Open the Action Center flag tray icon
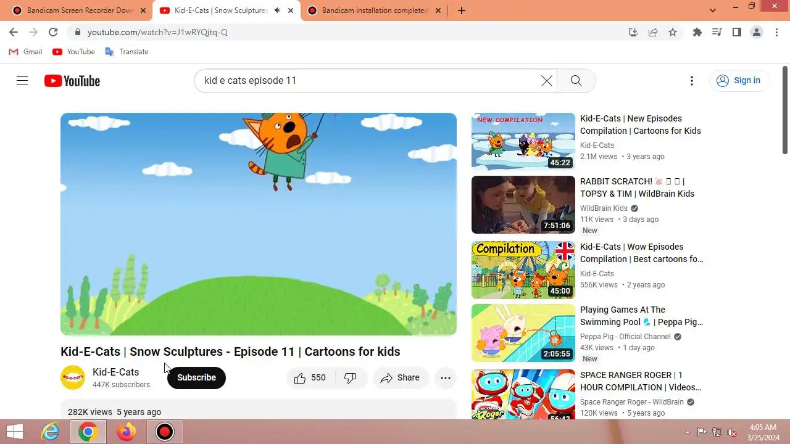The image size is (790, 444). tap(702, 432)
